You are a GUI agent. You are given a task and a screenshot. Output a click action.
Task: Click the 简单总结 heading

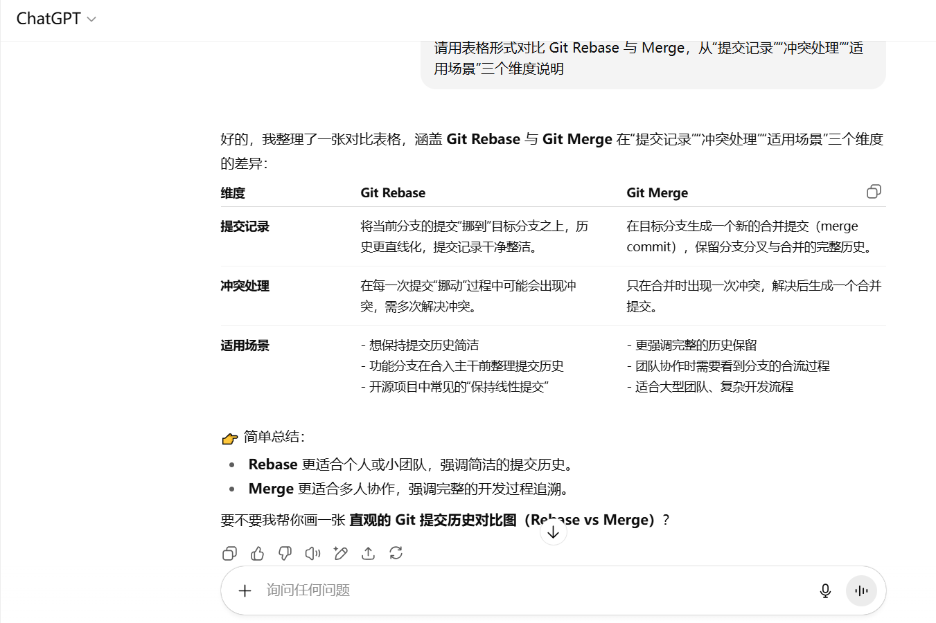[264, 437]
